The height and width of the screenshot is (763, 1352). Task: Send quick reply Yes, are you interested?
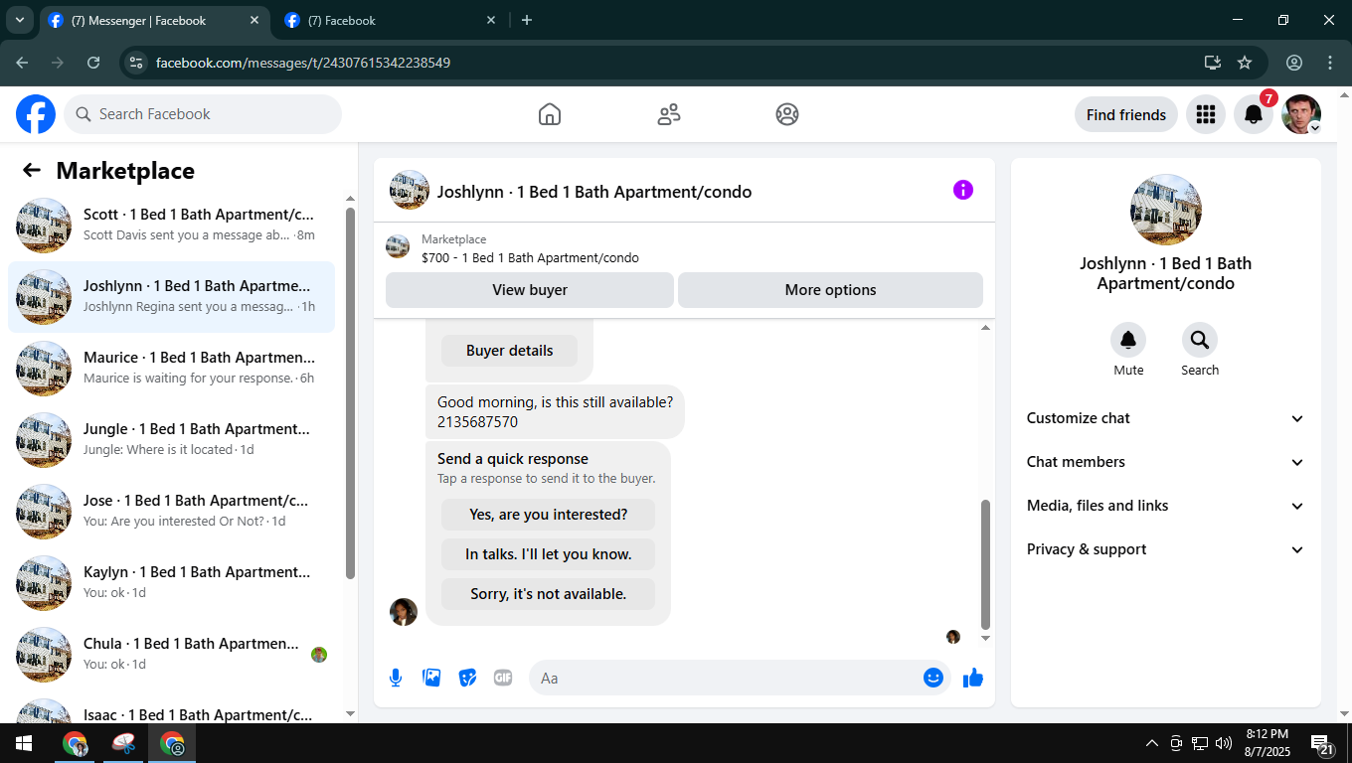549,515
